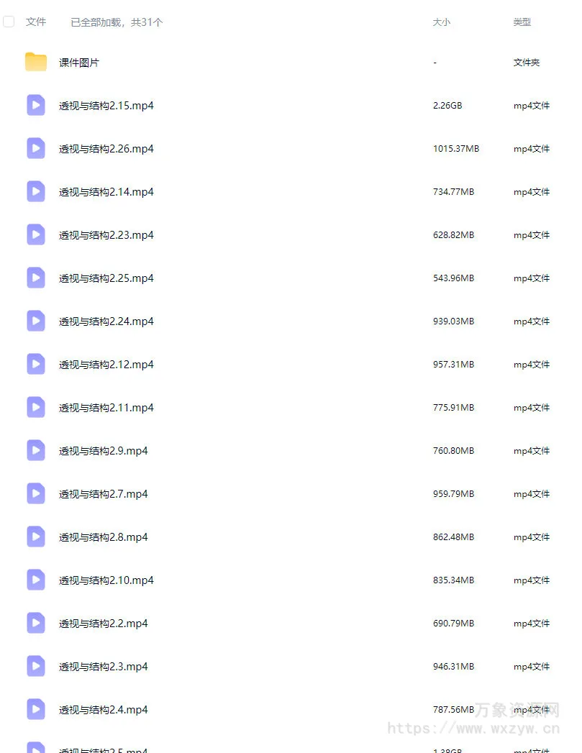Open file 透视与结构2.7.mp4
The height and width of the screenshot is (753, 582).
[x=104, y=494]
